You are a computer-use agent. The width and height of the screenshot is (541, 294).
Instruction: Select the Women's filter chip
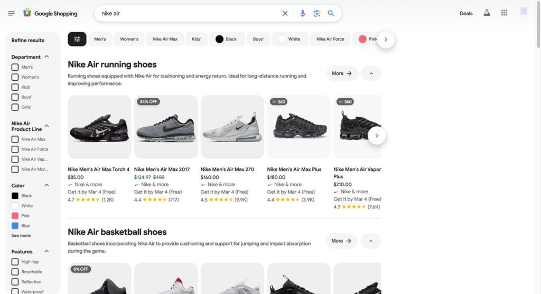click(129, 39)
